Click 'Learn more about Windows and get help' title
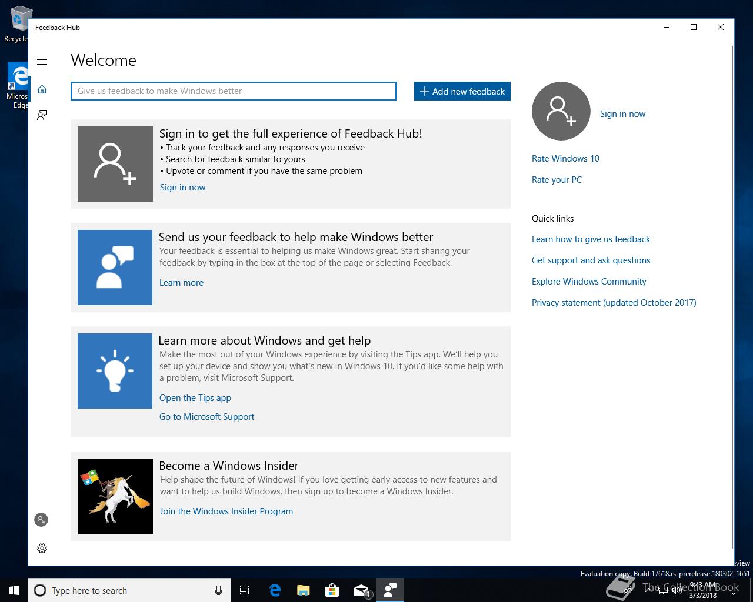The width and height of the screenshot is (753, 602). [265, 340]
